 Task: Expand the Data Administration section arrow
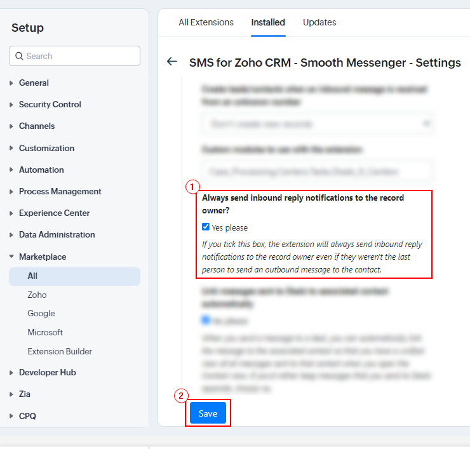click(11, 235)
